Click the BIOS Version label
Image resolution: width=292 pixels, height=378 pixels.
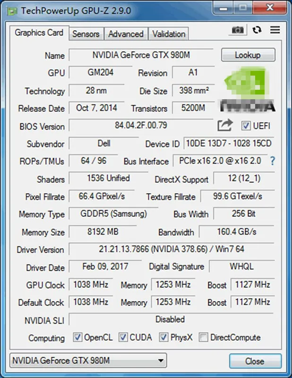tap(42, 127)
